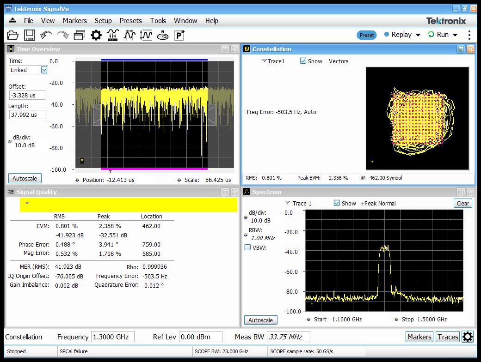Click the Constellation panel title icon
The width and height of the screenshot is (481, 362).
[247, 49]
